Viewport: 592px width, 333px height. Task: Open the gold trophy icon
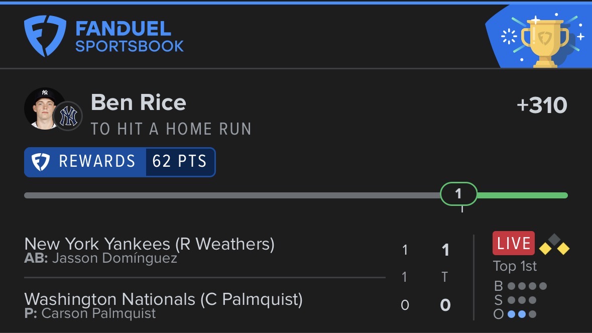pyautogui.click(x=545, y=42)
